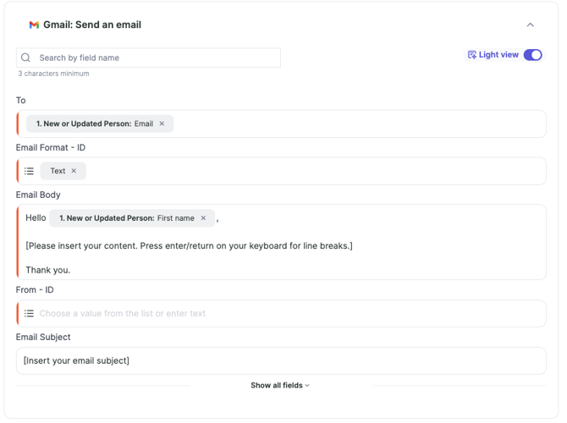The height and width of the screenshot is (423, 567).
Task: Click the Gmail logo icon
Action: point(34,25)
